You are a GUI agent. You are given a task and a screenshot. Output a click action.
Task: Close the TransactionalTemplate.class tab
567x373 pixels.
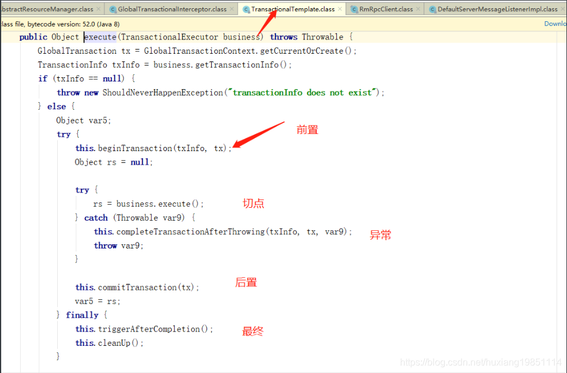tap(340, 9)
